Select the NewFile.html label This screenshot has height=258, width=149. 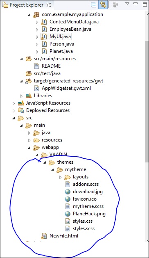[64, 236]
